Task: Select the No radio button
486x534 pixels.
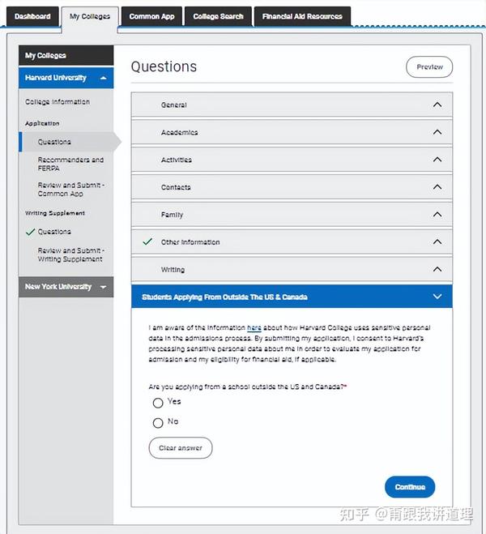Action: (158, 422)
